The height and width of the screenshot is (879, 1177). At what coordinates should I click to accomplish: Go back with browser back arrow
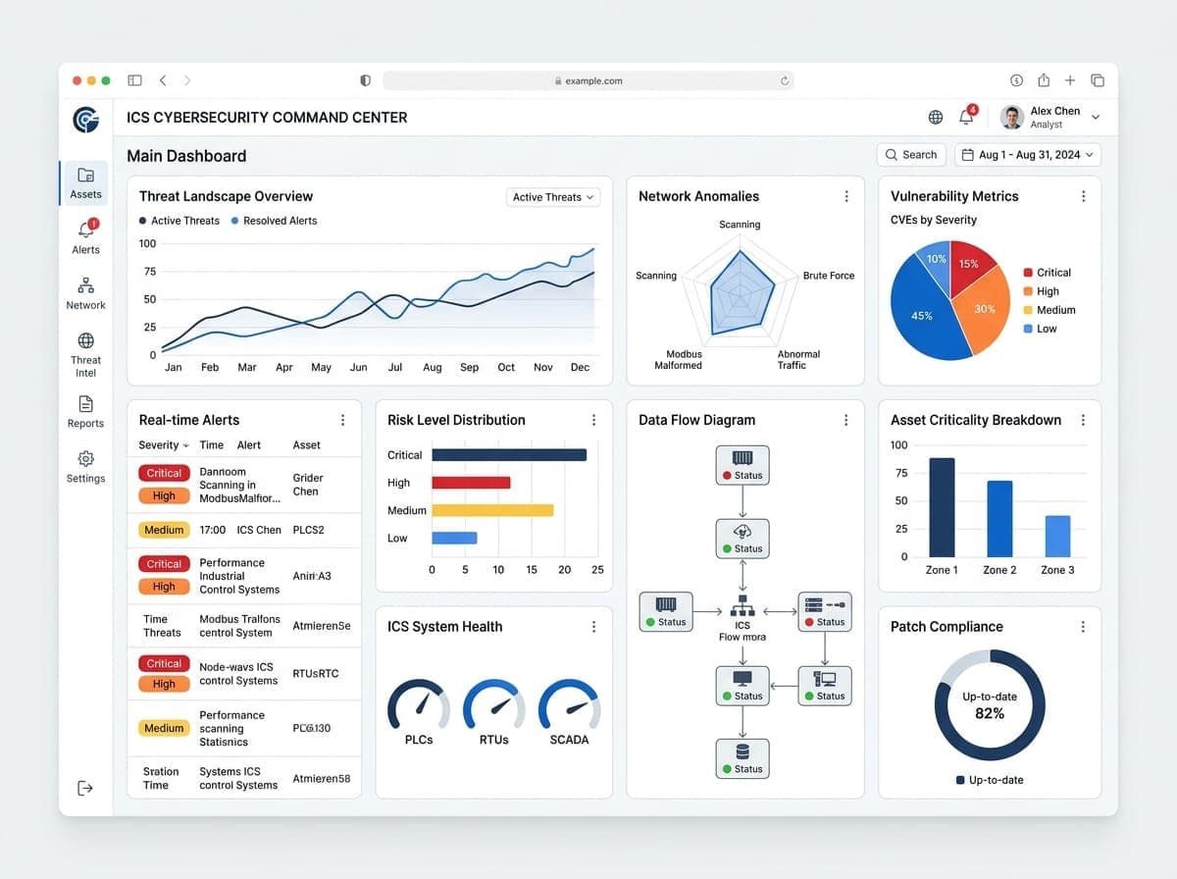point(163,80)
